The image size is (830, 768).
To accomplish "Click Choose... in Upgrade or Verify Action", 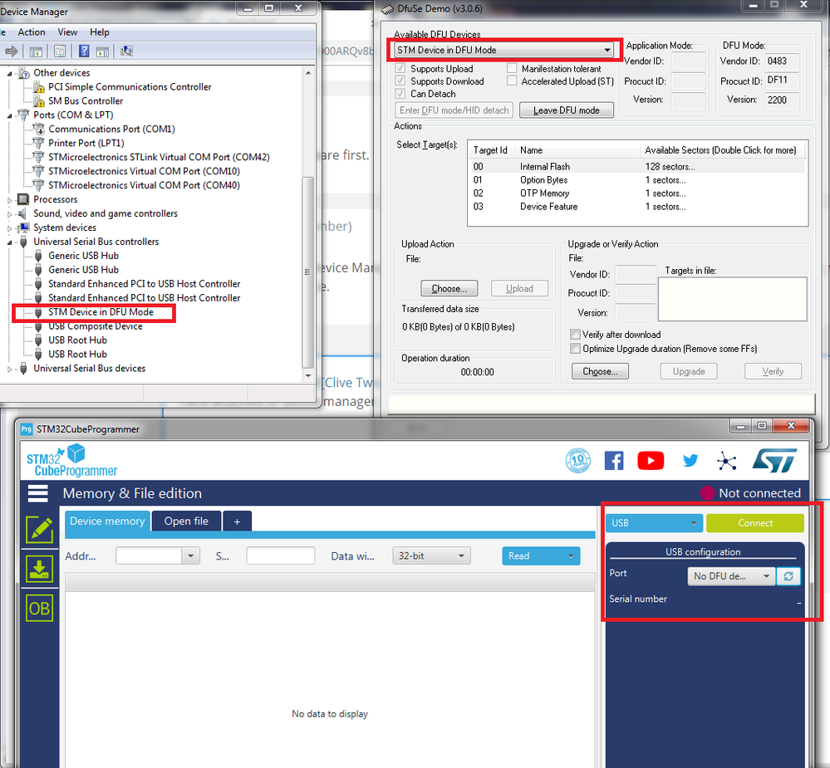I will [600, 371].
